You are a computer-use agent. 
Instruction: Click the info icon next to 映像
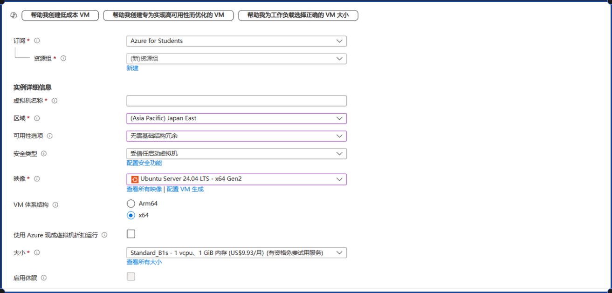(37, 179)
